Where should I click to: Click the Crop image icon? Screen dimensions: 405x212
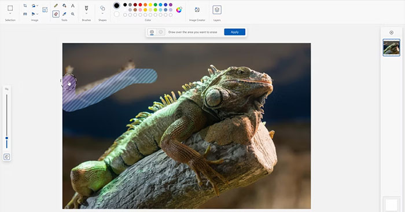[25, 5]
